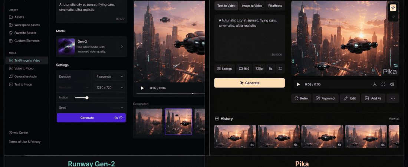Select Video to Video tool
This screenshot has height=167, width=408.
tap(22, 69)
